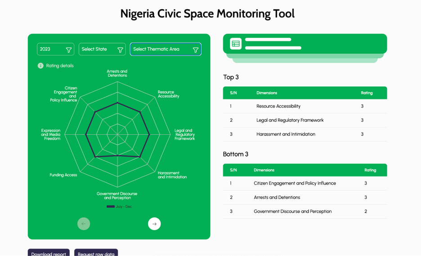This screenshot has width=421, height=256.
Task: Click the Top 3 heading
Action: pyautogui.click(x=231, y=77)
